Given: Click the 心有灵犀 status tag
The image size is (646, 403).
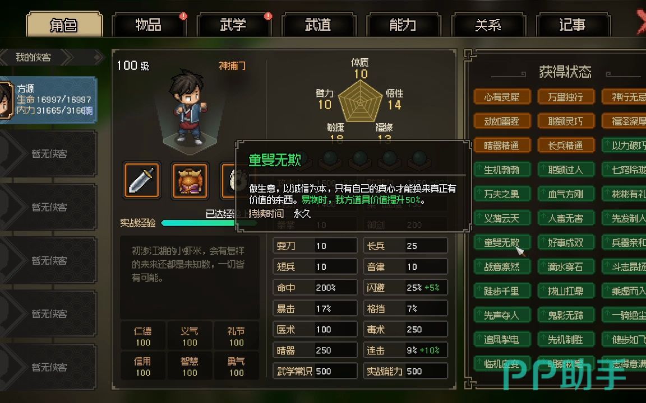Looking at the screenshot, I should [502, 97].
